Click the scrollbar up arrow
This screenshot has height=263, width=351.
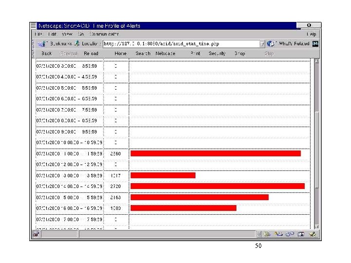[317, 61]
